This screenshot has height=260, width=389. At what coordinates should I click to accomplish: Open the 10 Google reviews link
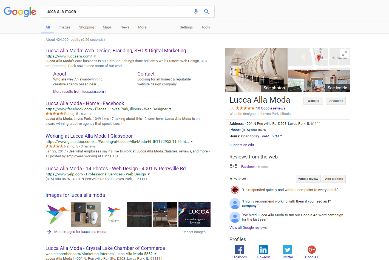(271, 108)
